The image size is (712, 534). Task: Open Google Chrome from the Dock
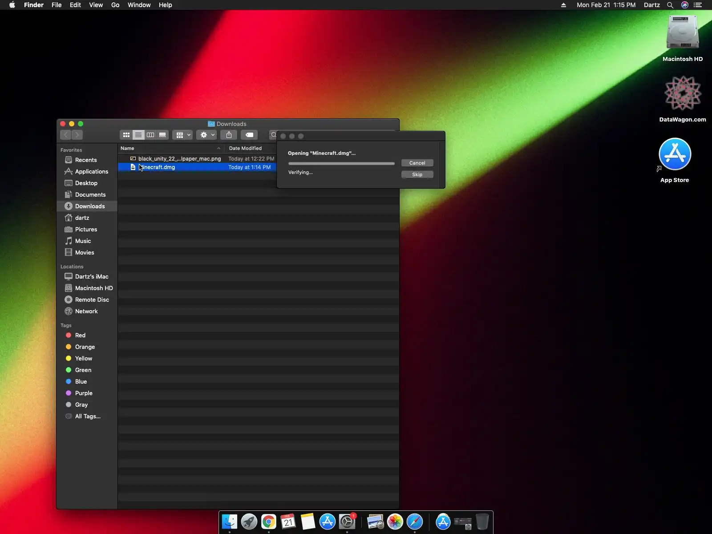[x=269, y=522]
